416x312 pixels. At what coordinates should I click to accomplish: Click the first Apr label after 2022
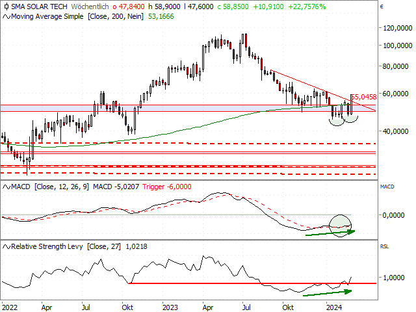(x=47, y=307)
